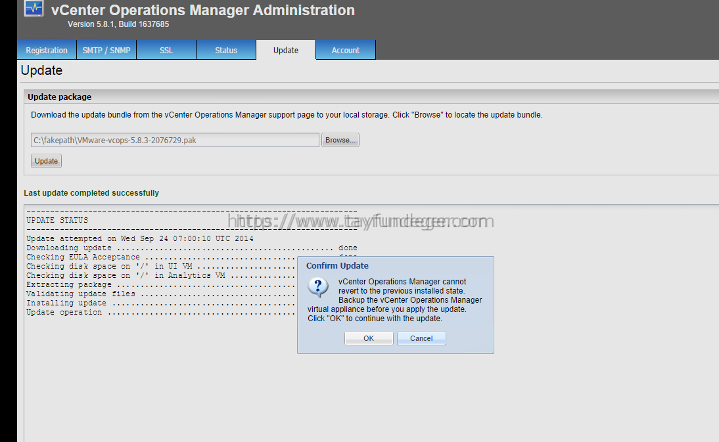The height and width of the screenshot is (442, 719).
Task: Cancel the Confirm Update dialog
Action: point(421,338)
